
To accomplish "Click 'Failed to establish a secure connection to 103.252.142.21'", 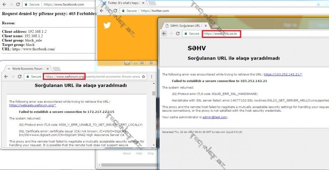I will point(219,81).
